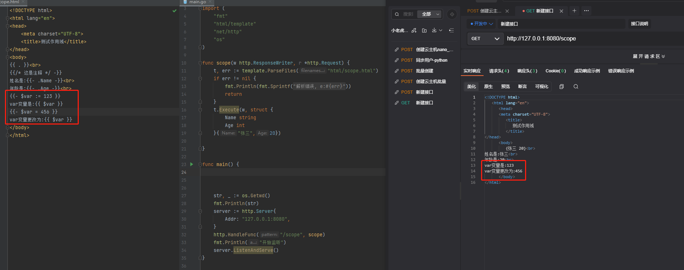The width and height of the screenshot is (684, 270).
Task: Click link icon of POST 新建接口 row
Action: click(397, 92)
